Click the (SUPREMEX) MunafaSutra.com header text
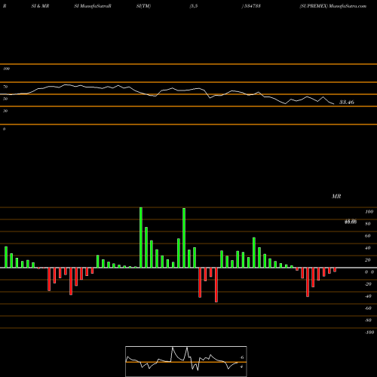The image size is (377, 377). 333,6
